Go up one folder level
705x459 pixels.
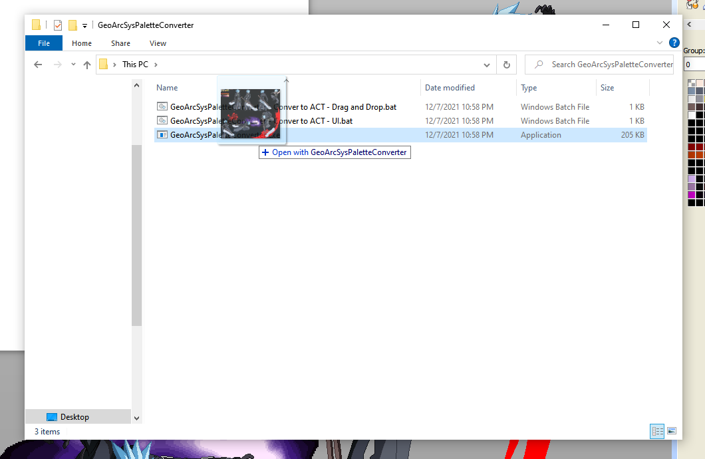(87, 65)
